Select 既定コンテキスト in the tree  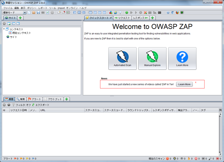point(20,33)
